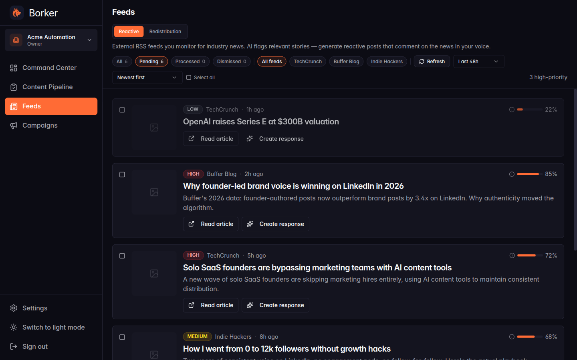Click the Refresh button
Screen dimensions: 577x360
(432, 62)
